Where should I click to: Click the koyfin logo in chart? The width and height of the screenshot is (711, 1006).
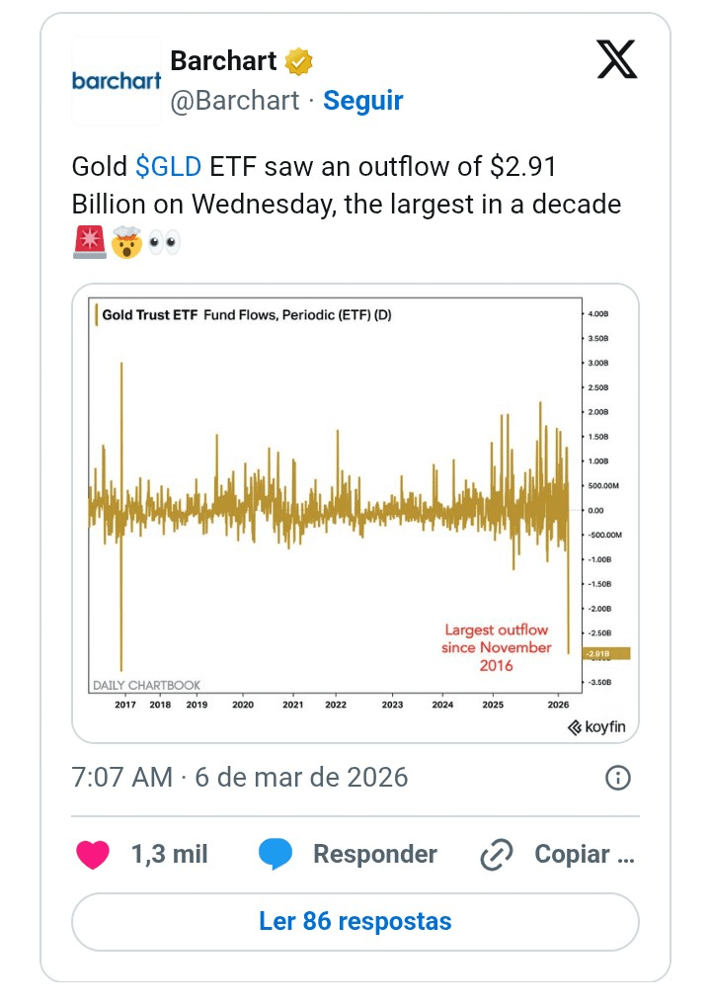[x=596, y=727]
